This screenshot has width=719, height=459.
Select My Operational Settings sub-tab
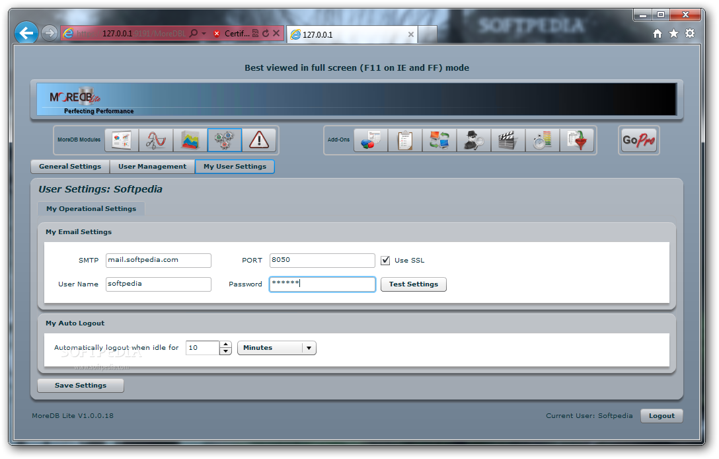click(x=91, y=209)
